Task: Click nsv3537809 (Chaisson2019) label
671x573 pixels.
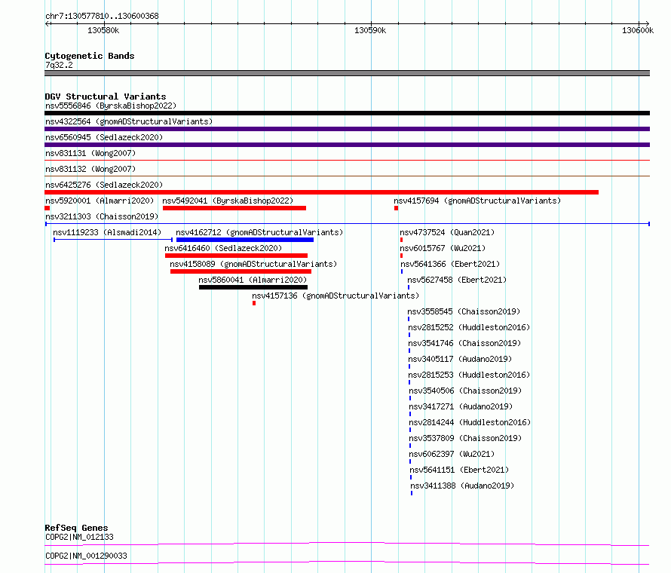Action: (x=466, y=438)
